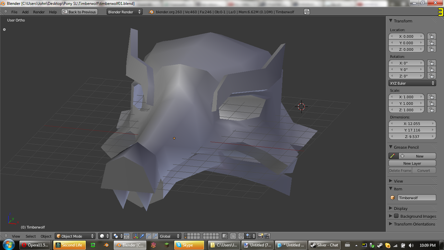Open the Add menu
This screenshot has width=444, height=250.
pos(25,12)
